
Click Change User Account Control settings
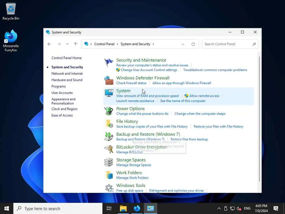[149, 70]
